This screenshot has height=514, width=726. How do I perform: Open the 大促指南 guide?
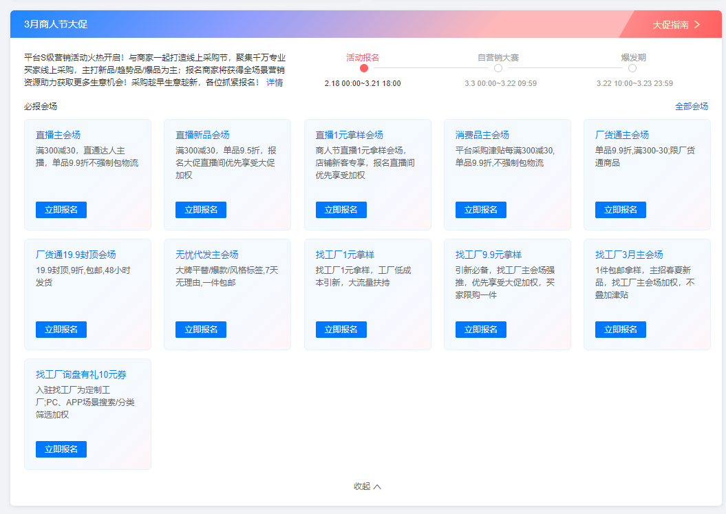click(x=671, y=24)
